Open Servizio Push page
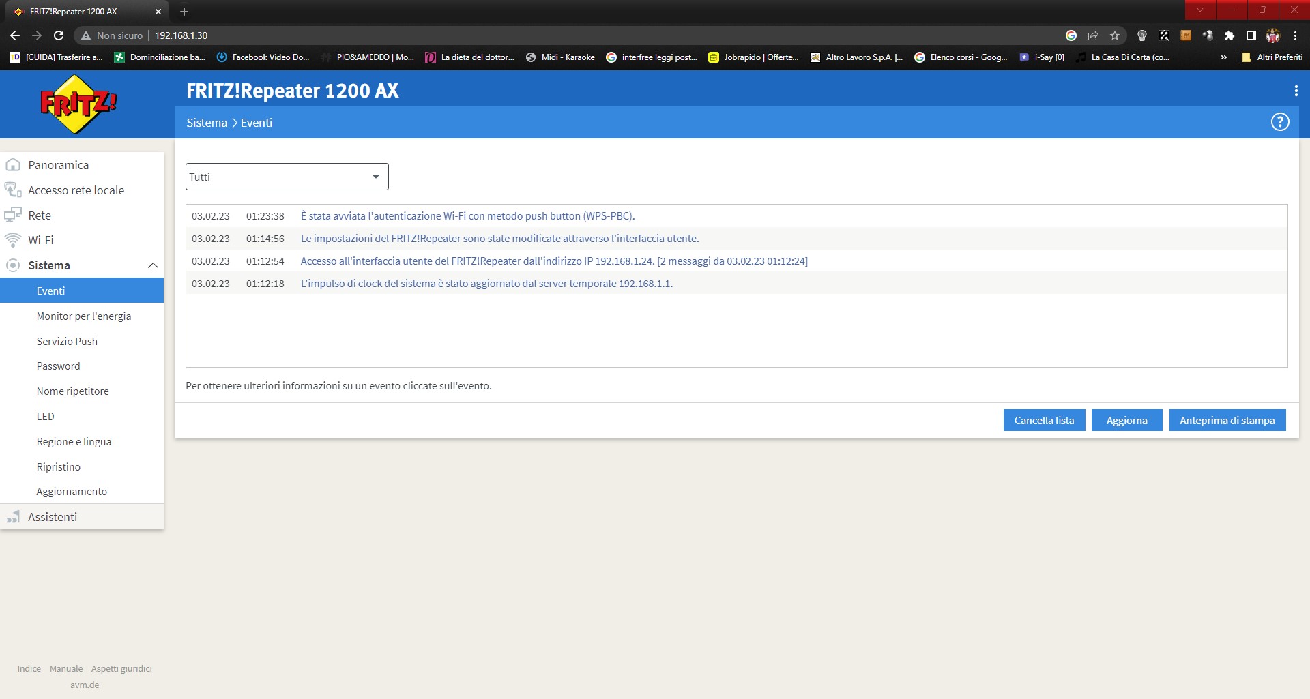1310x699 pixels. point(67,342)
